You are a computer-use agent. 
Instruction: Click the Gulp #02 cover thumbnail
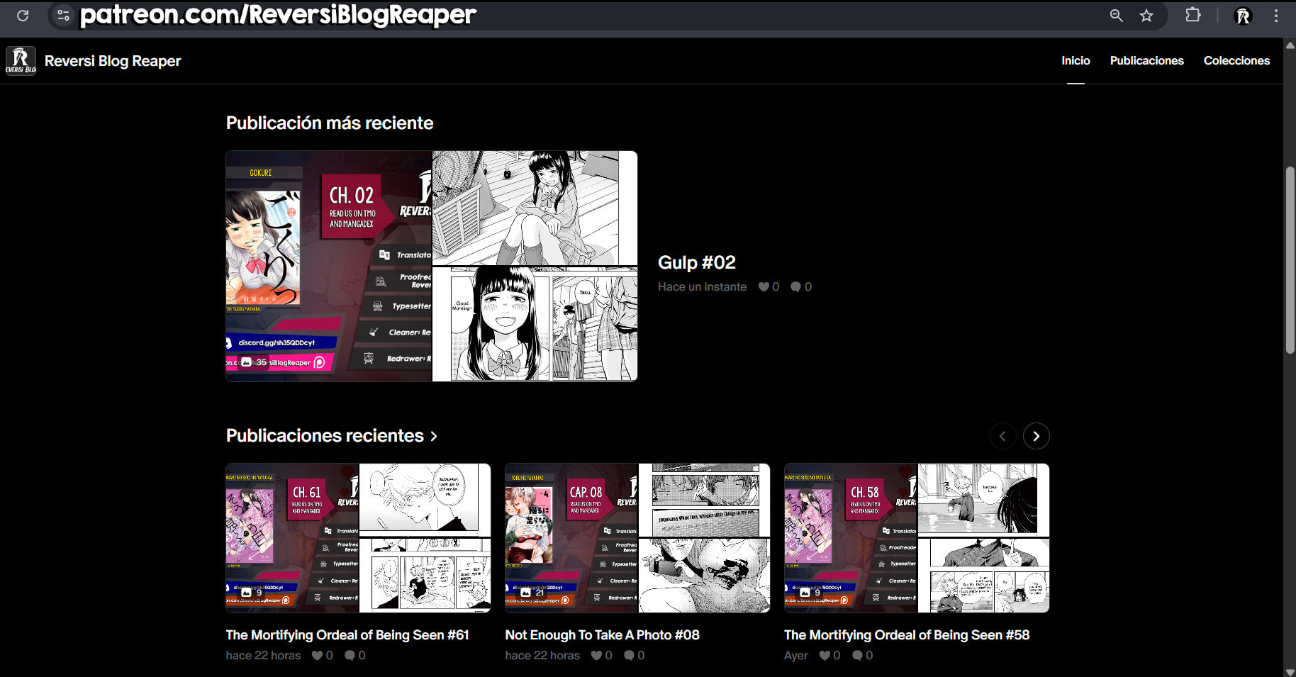(x=432, y=266)
